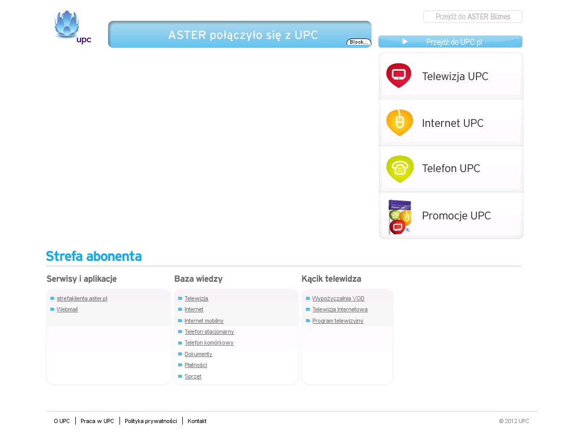
Task: Click the play arrow beside Przejdź do UPC.pl
Action: (x=405, y=42)
